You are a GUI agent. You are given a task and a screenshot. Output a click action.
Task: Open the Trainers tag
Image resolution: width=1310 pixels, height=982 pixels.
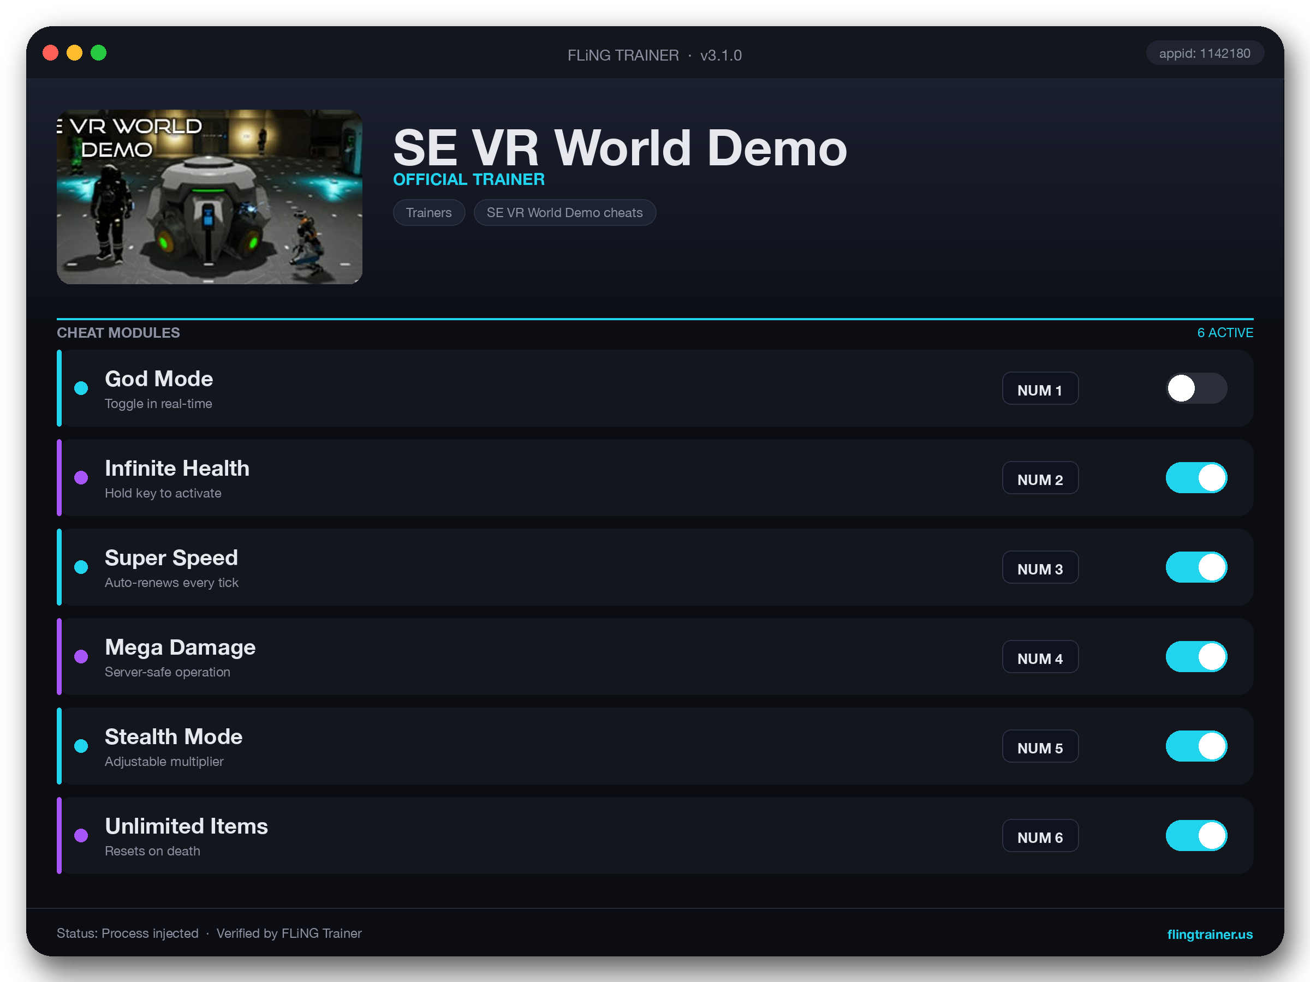coord(429,213)
